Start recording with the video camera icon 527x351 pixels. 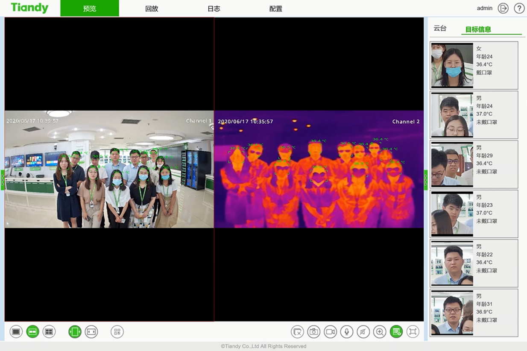[x=330, y=332]
